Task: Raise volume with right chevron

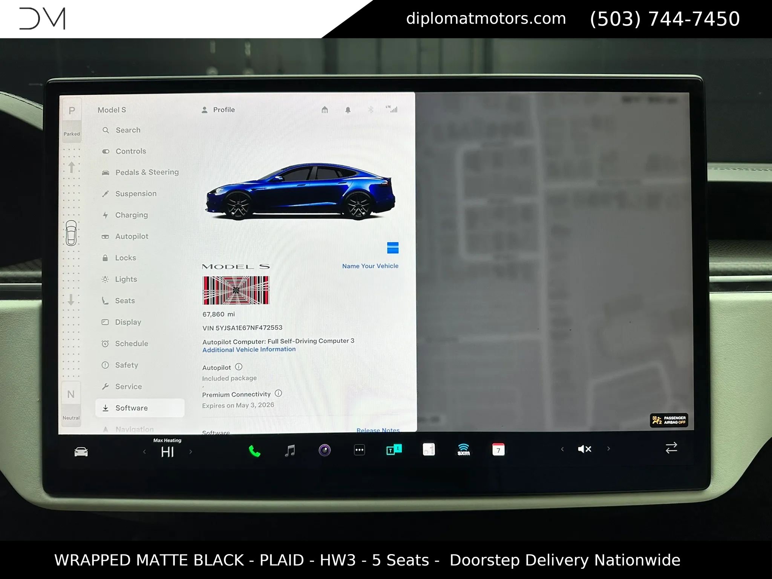Action: [608, 449]
